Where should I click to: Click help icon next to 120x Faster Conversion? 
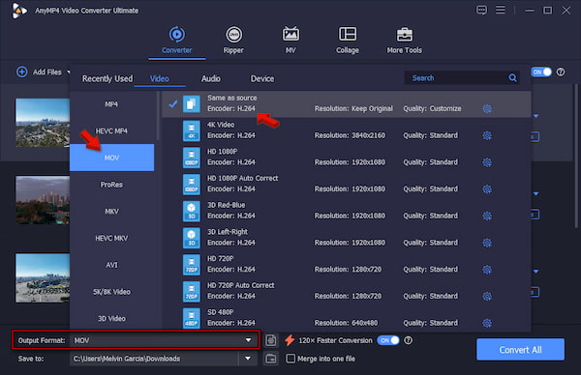[408, 340]
